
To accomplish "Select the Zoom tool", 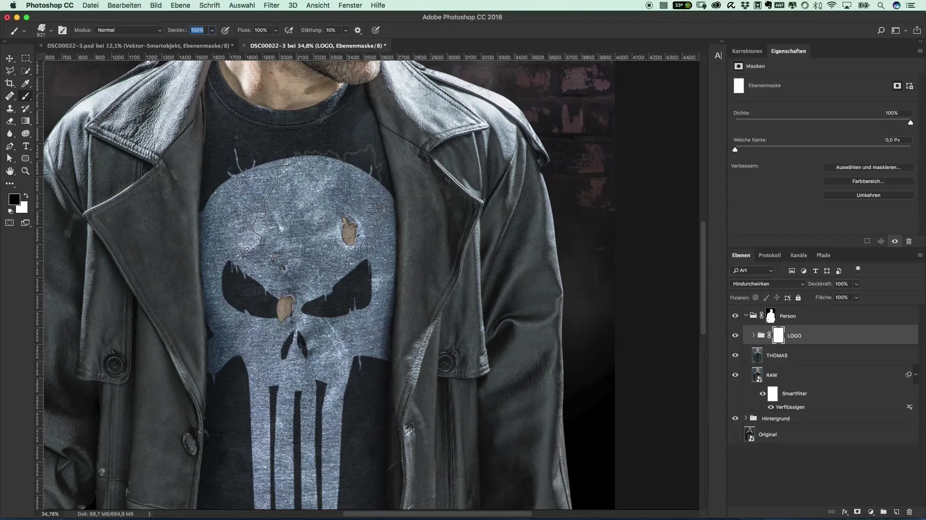I will (26, 171).
